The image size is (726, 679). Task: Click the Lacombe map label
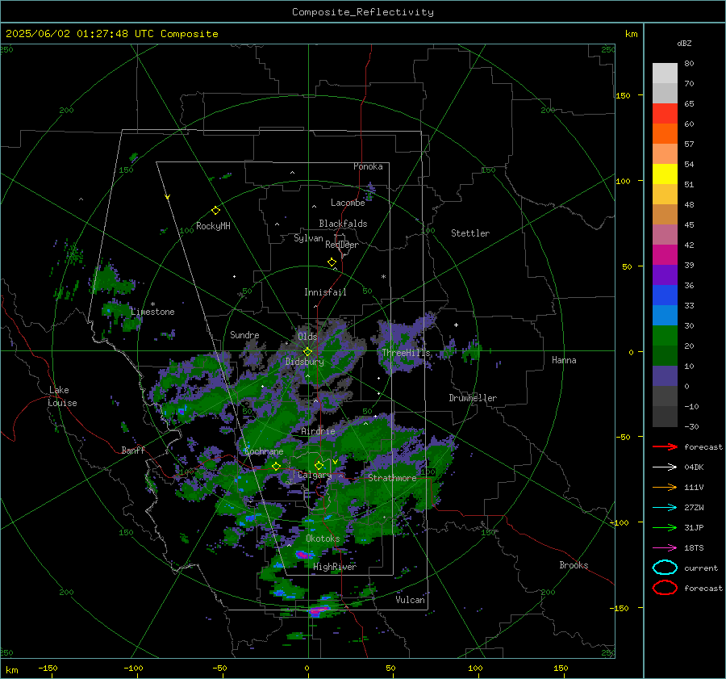coord(348,203)
